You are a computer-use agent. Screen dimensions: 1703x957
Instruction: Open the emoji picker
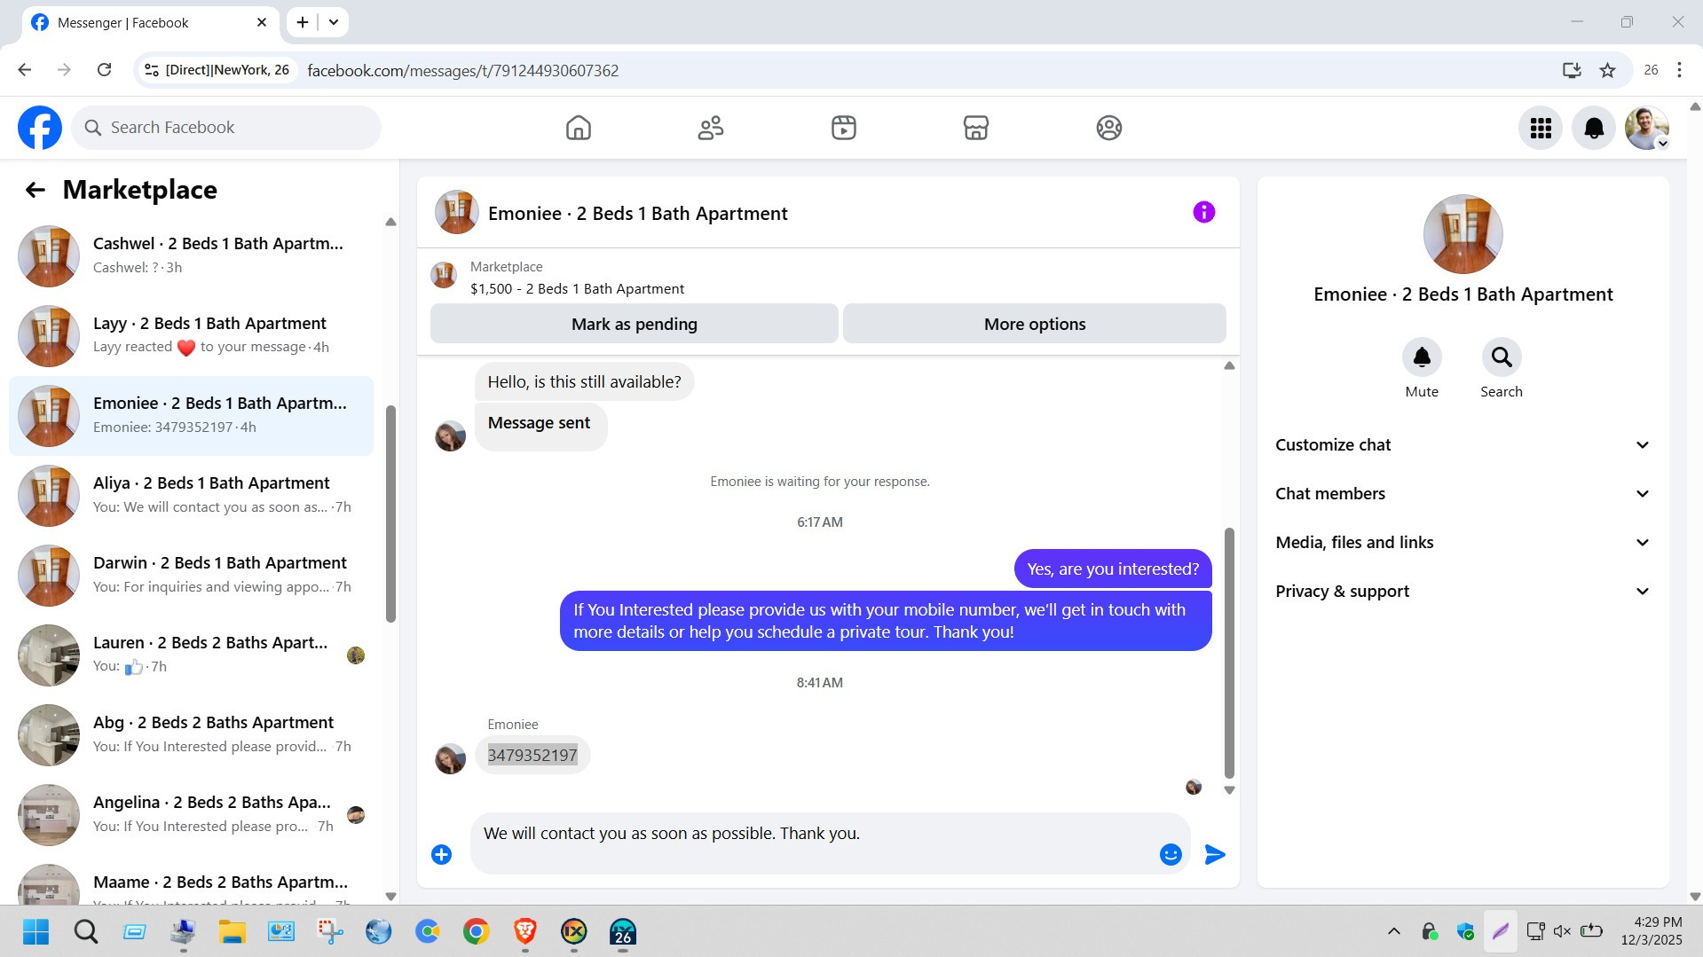tap(1171, 854)
